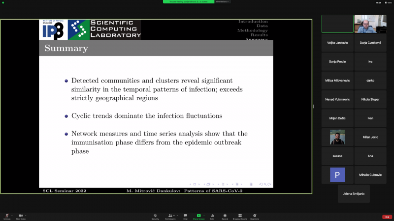Jump to previous frame arrow in beamer bar
The width and height of the screenshot is (394, 221).
pyautogui.click(x=204, y=185)
